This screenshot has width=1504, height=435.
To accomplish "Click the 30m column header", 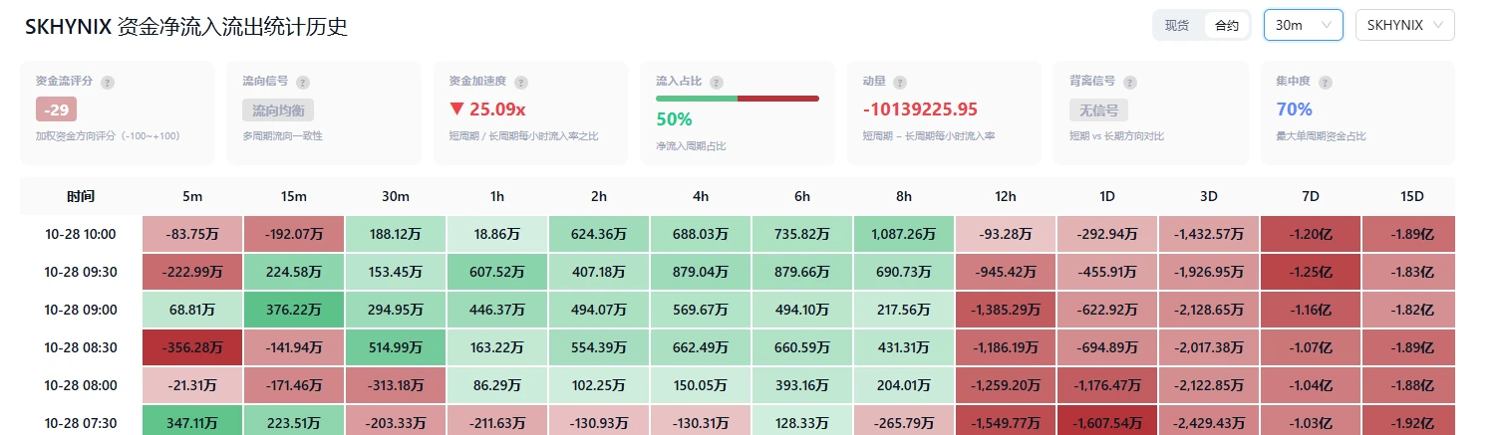I will tap(396, 197).
